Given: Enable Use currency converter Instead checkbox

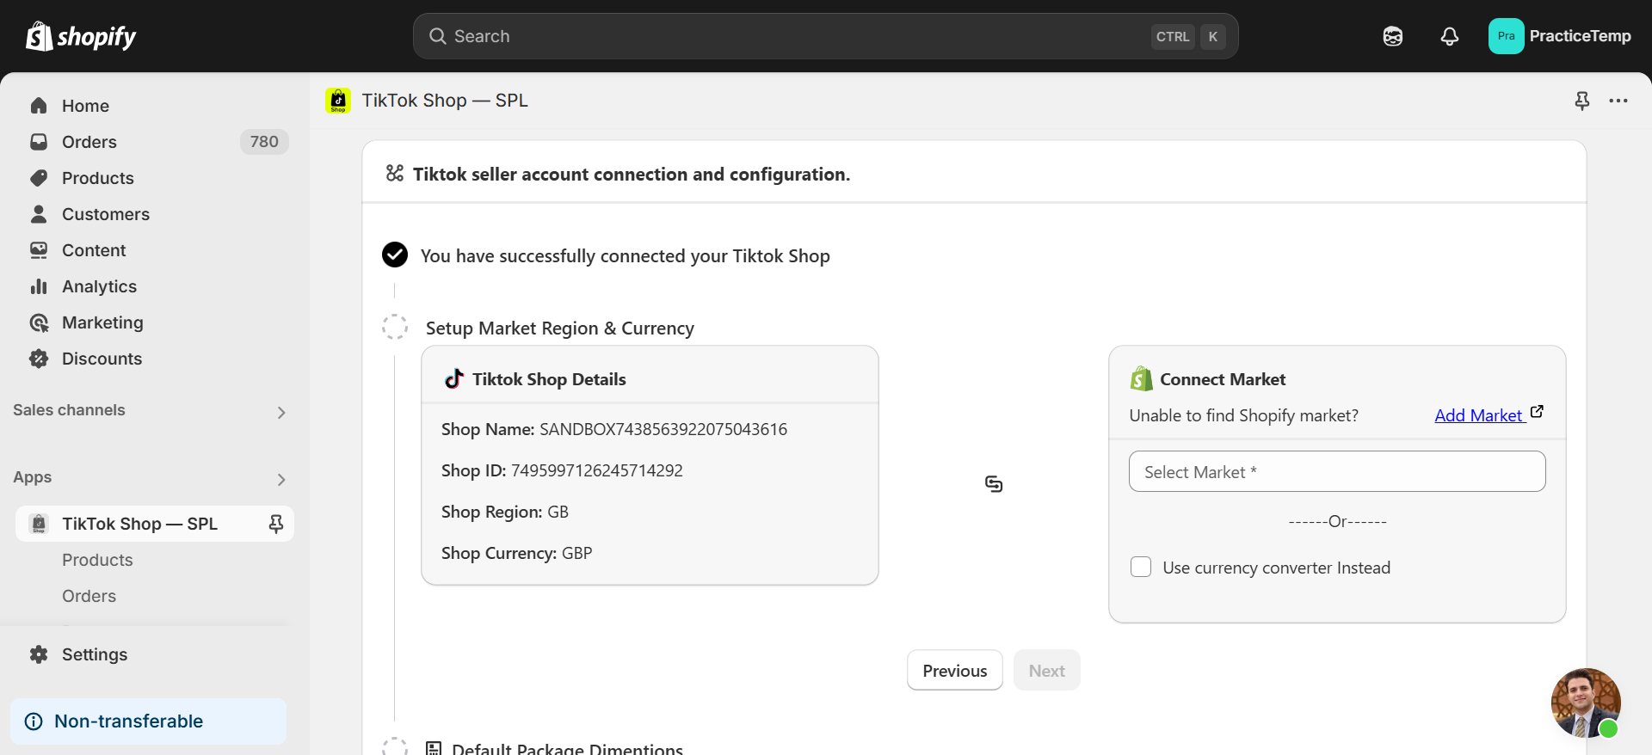Looking at the screenshot, I should (1141, 568).
